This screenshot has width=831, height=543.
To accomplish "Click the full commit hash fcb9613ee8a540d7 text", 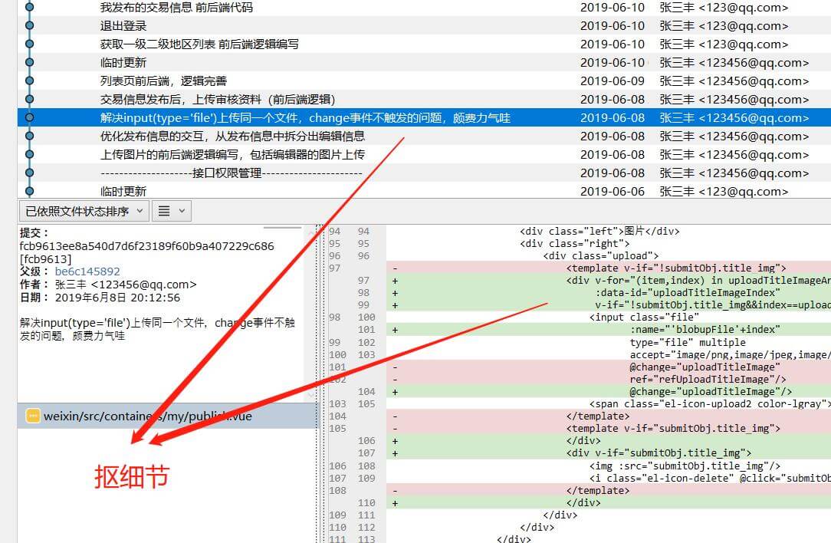I will (146, 246).
